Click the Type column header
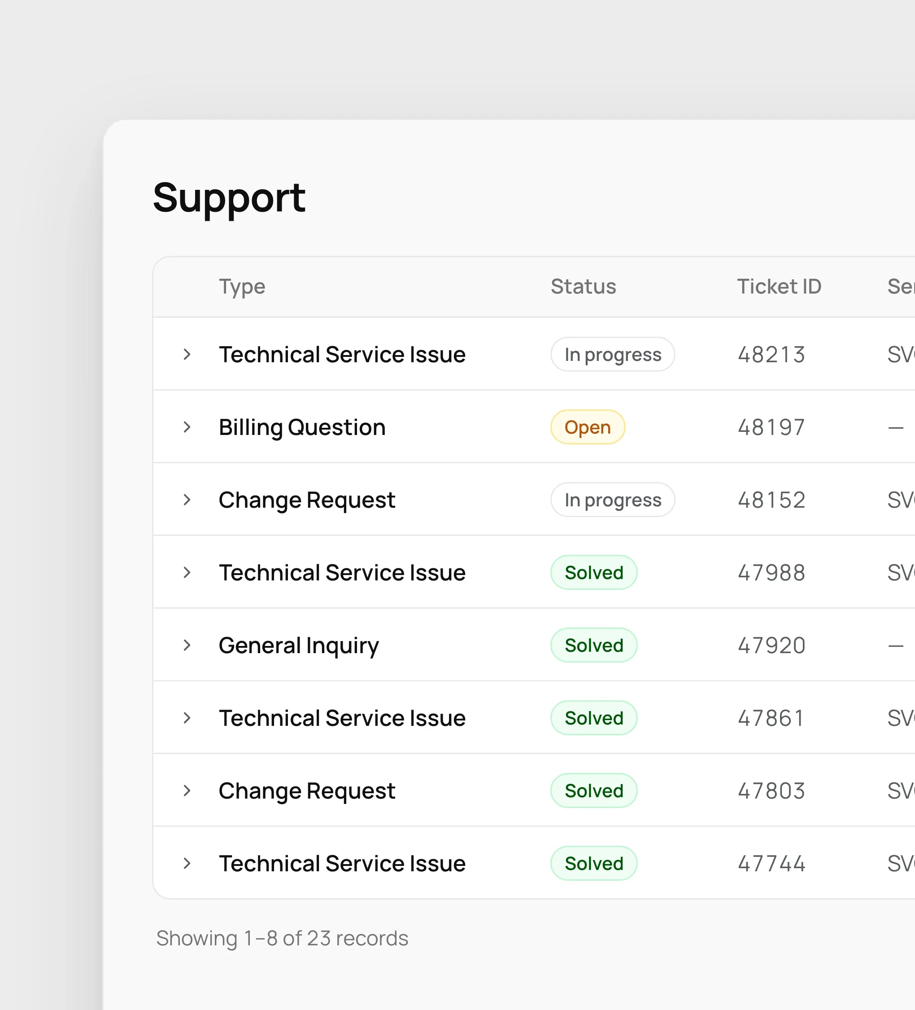 point(242,286)
